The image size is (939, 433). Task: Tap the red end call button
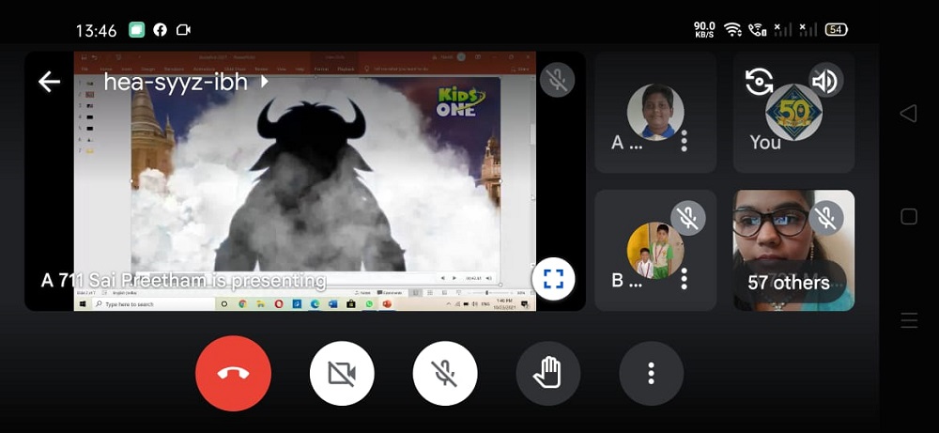233,373
